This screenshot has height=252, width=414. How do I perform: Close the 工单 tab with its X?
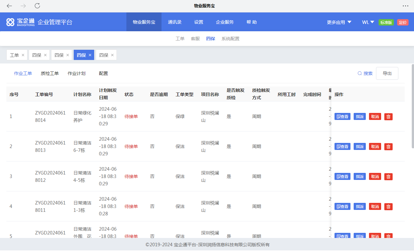tap(23, 55)
